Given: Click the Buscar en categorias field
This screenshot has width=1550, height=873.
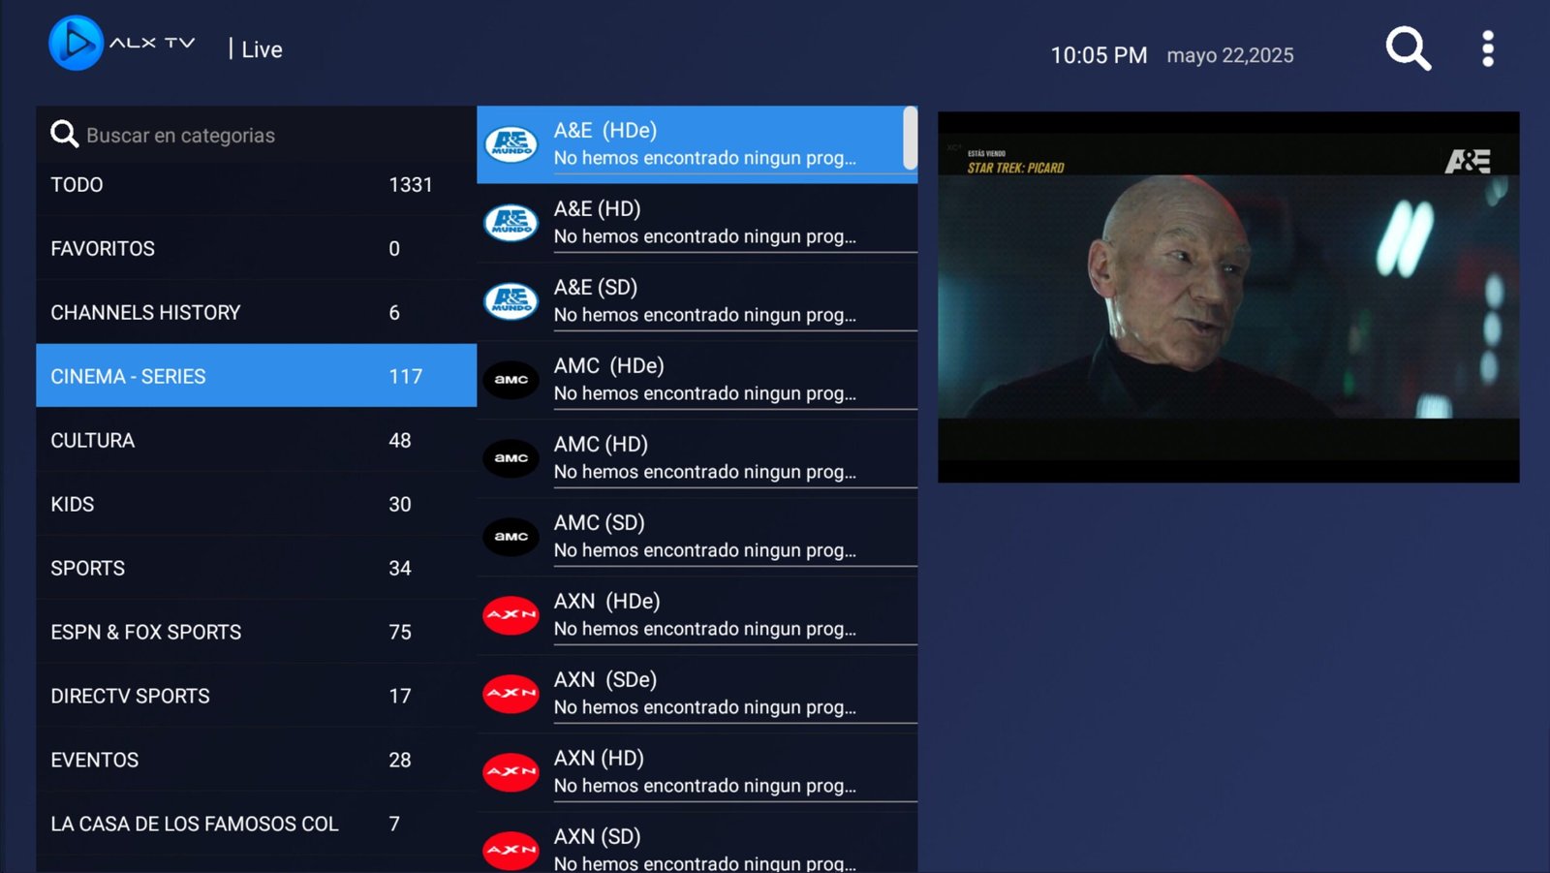Looking at the screenshot, I should 257,135.
